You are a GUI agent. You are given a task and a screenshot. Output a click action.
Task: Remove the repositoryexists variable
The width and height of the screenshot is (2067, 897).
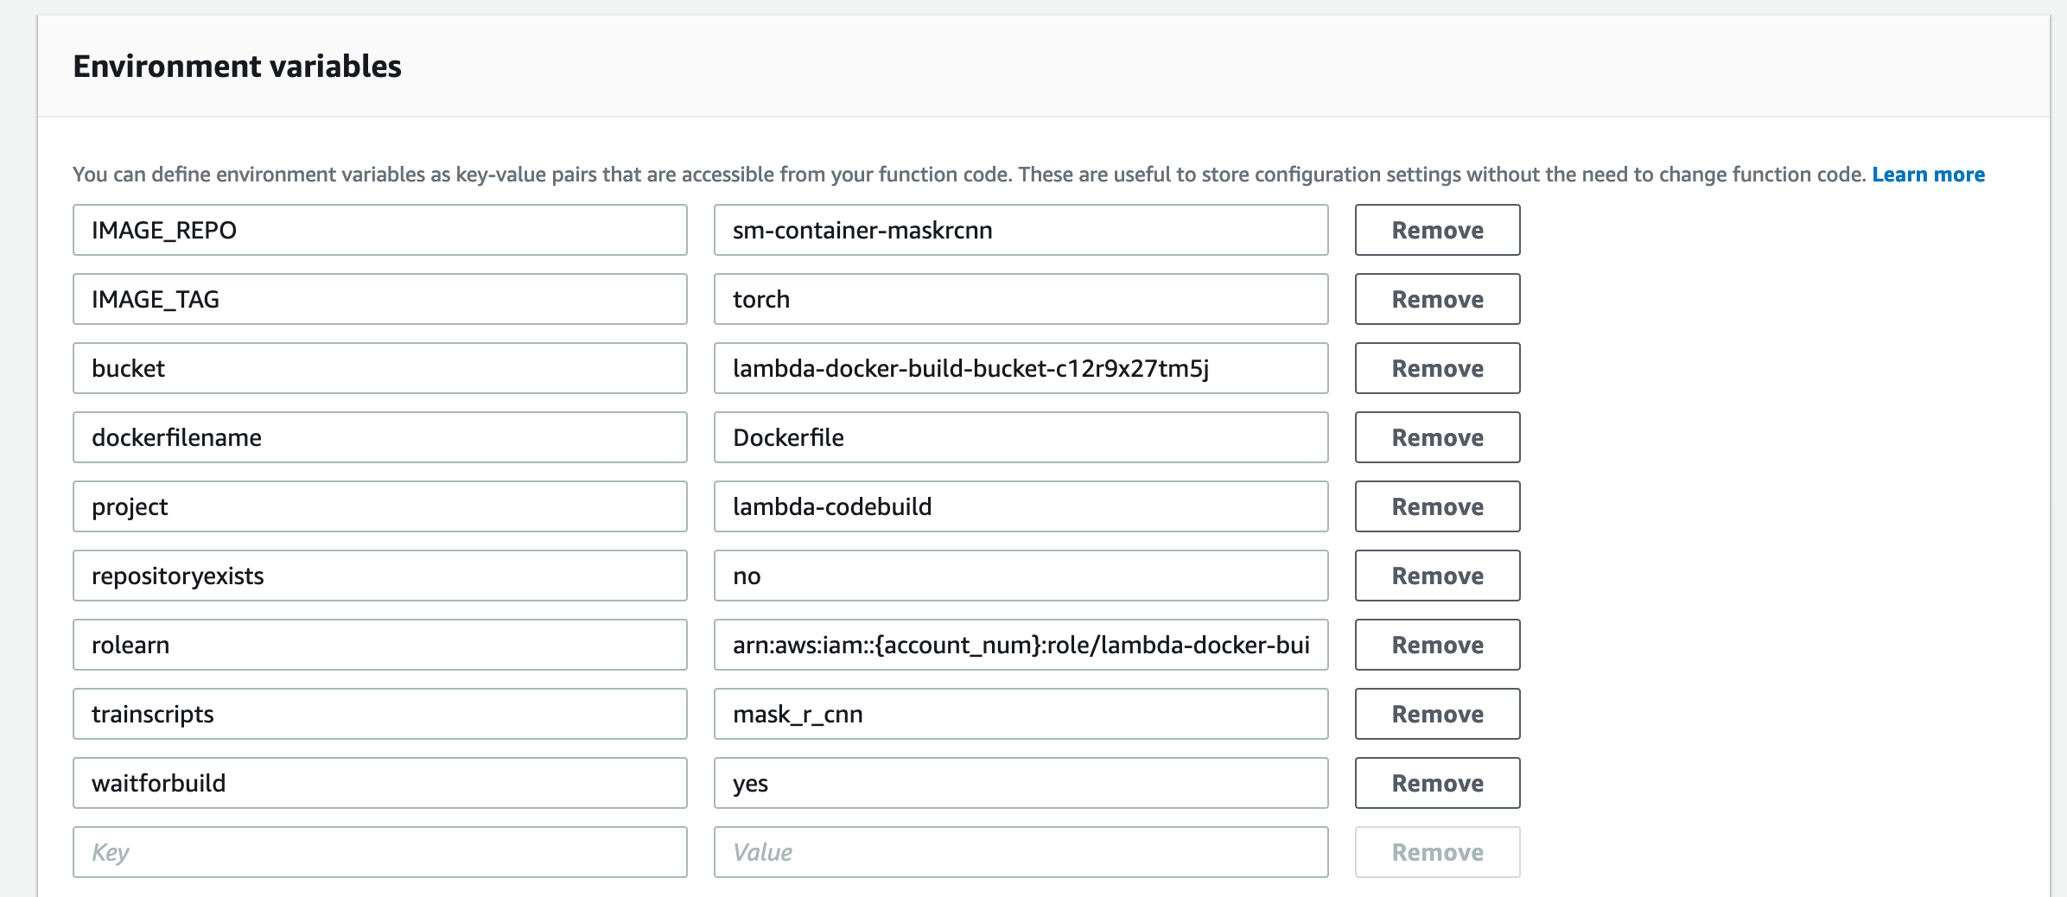click(x=1437, y=576)
